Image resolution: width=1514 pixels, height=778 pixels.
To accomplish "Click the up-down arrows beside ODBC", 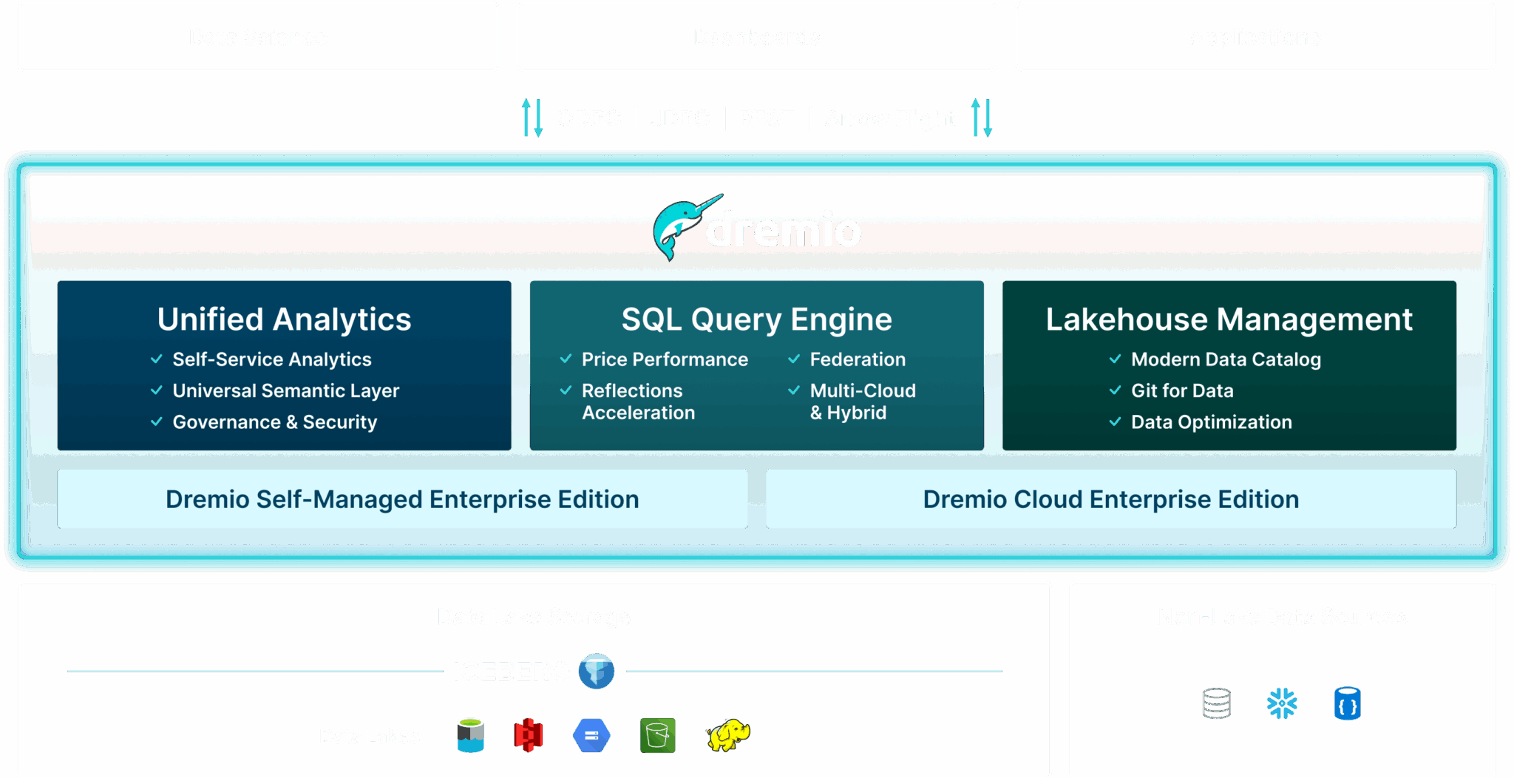I will click(529, 118).
